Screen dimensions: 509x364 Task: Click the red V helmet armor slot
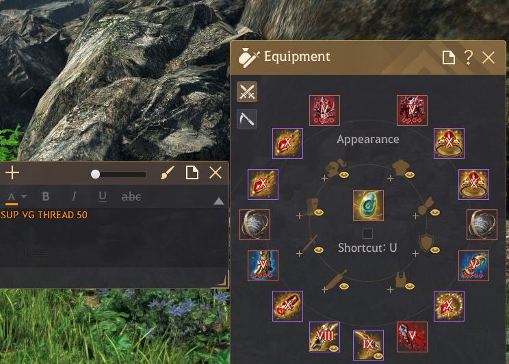tap(324, 110)
